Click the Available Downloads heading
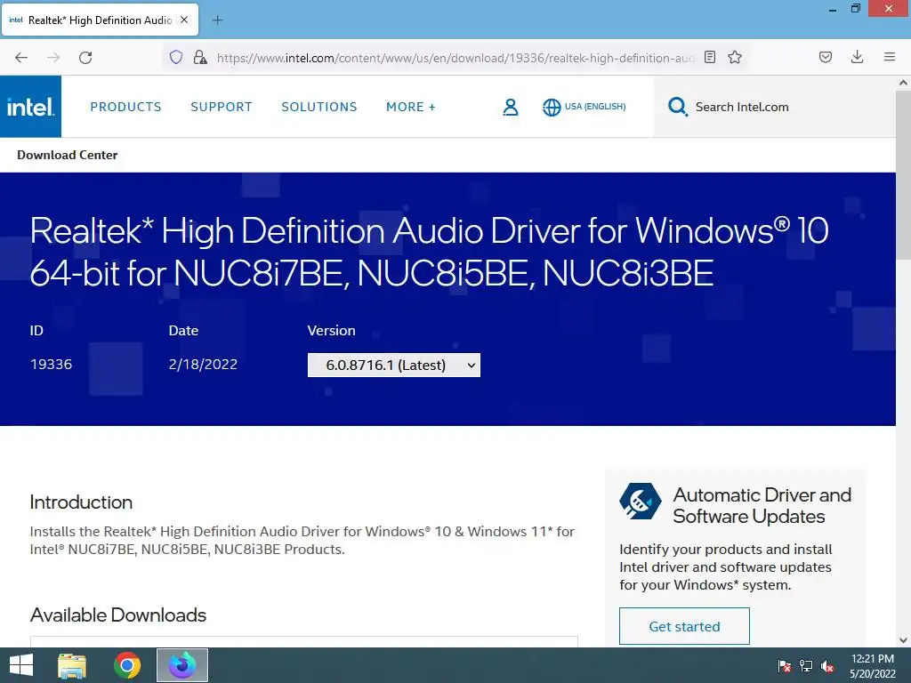This screenshot has width=911, height=683. tap(118, 615)
